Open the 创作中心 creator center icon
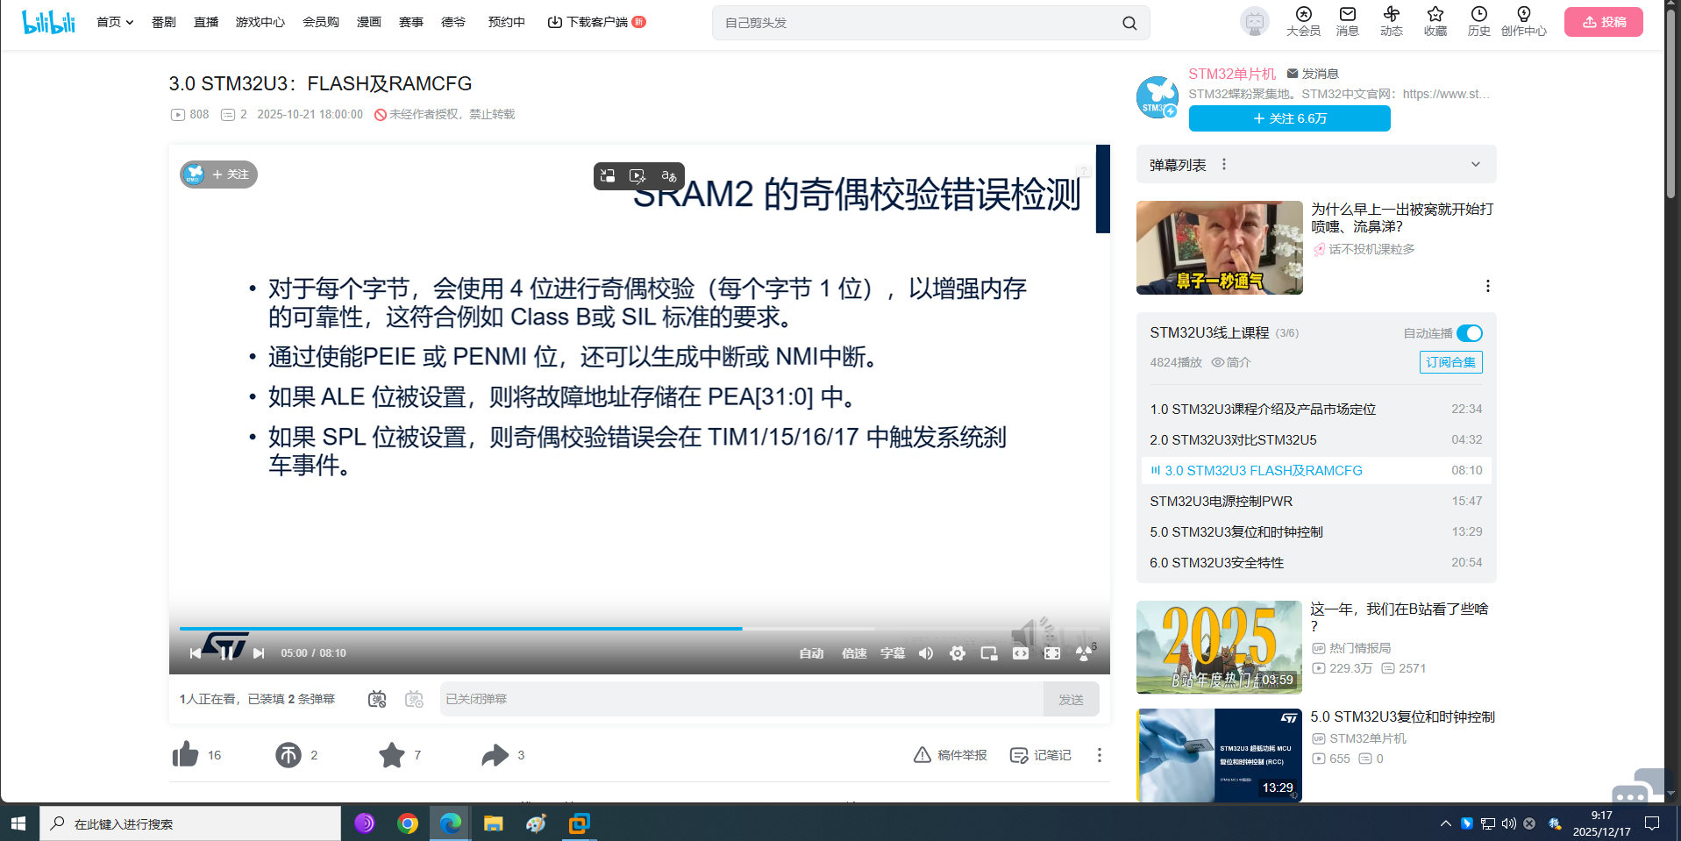The width and height of the screenshot is (1681, 841). click(1523, 22)
